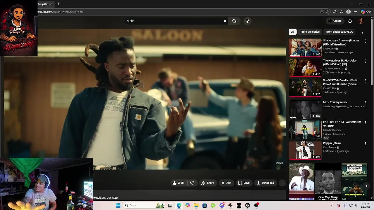Click the YouTube search magnifier button
Image resolution: width=374 pixels, height=210 pixels.
234,21
